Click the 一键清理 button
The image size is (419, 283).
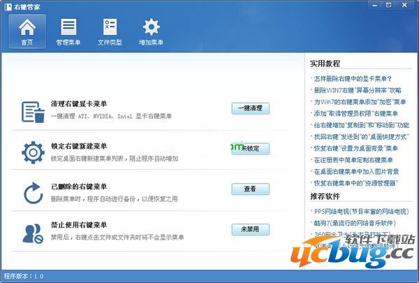[x=251, y=108]
